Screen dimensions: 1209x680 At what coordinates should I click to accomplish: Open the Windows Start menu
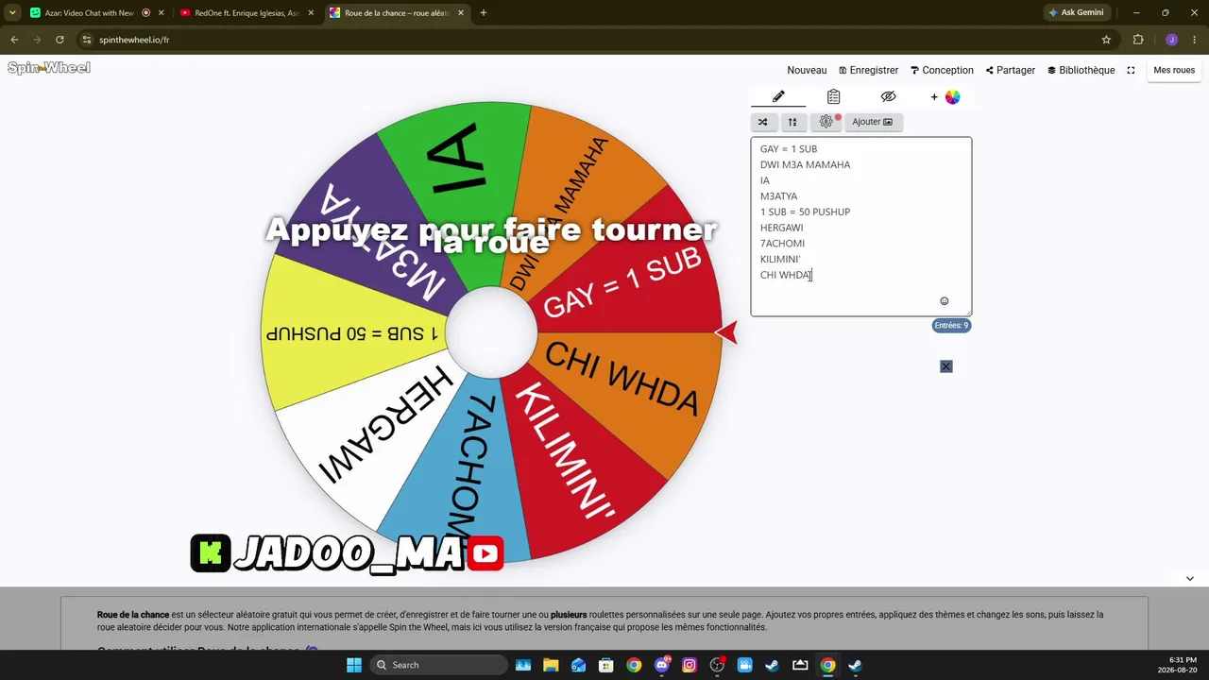tap(354, 665)
